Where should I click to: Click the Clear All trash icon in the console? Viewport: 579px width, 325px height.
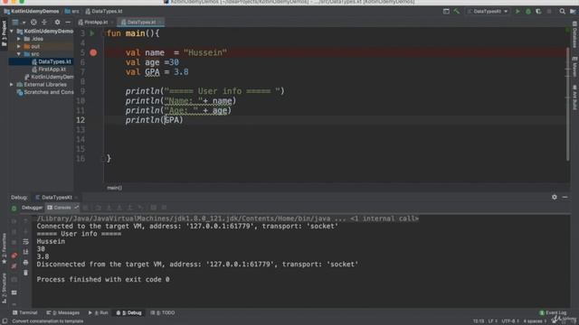(x=25, y=273)
